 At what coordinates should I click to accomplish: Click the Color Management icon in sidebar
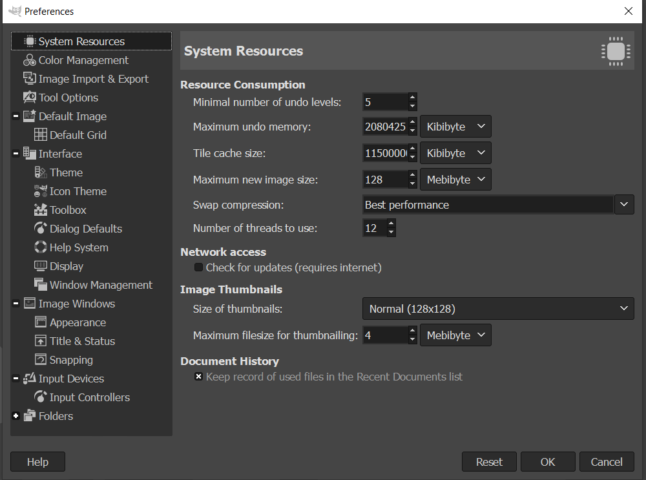(x=30, y=60)
